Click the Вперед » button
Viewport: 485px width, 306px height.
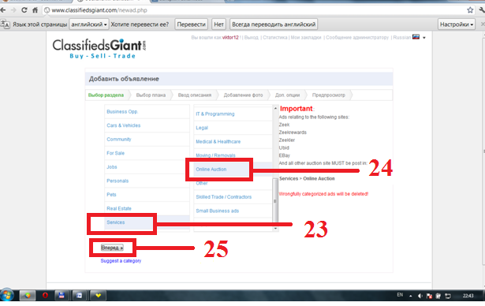112,248
